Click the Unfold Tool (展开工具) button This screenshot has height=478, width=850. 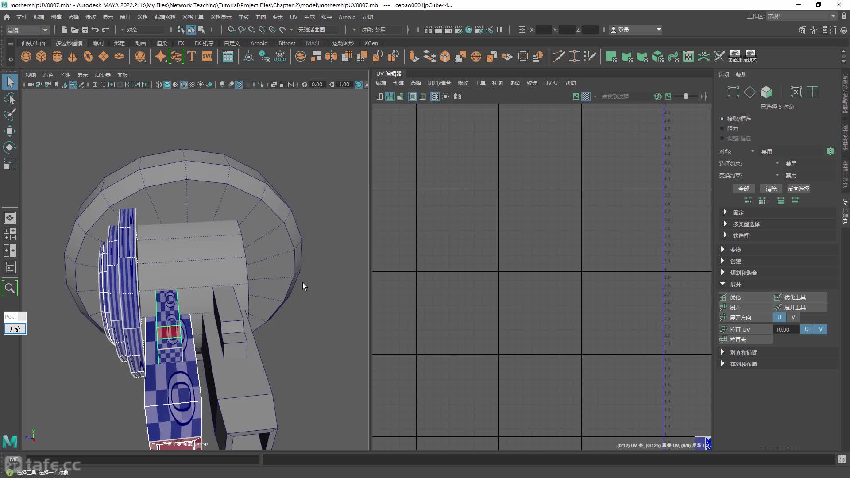800,307
